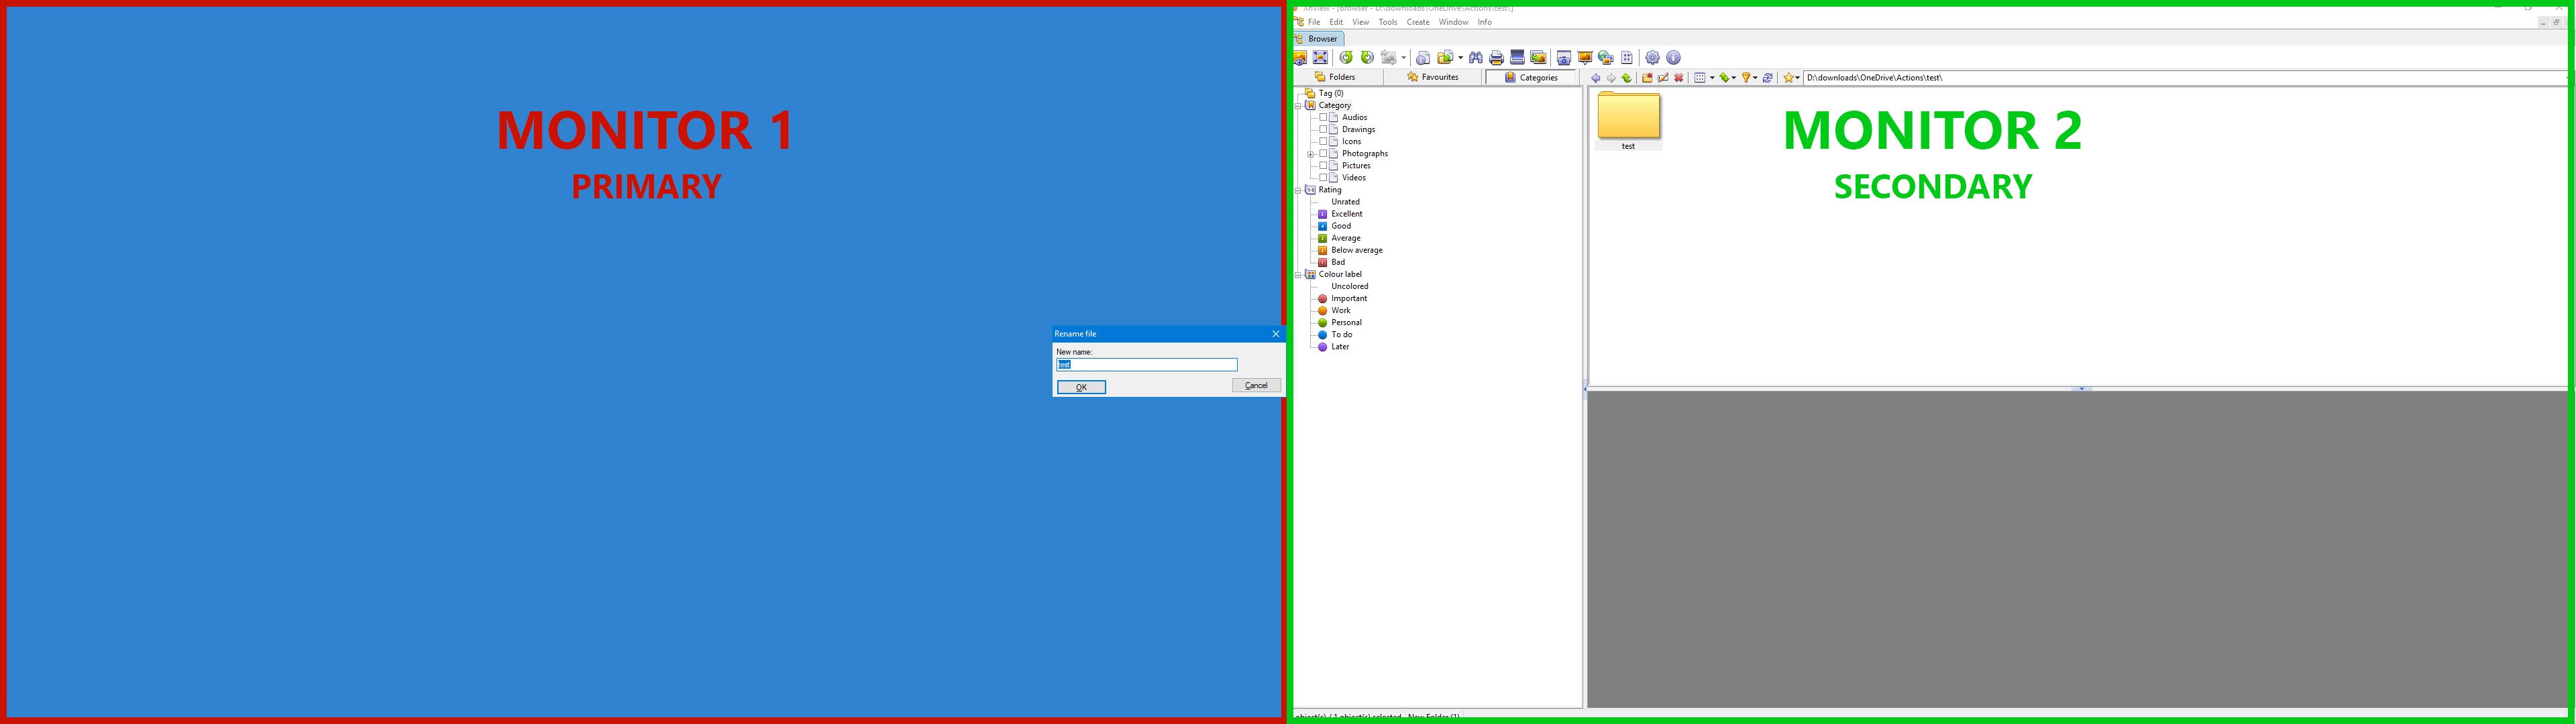Collapse the Rating tree node

[1298, 190]
